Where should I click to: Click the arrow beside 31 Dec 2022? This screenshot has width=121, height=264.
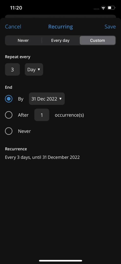click(x=60, y=99)
